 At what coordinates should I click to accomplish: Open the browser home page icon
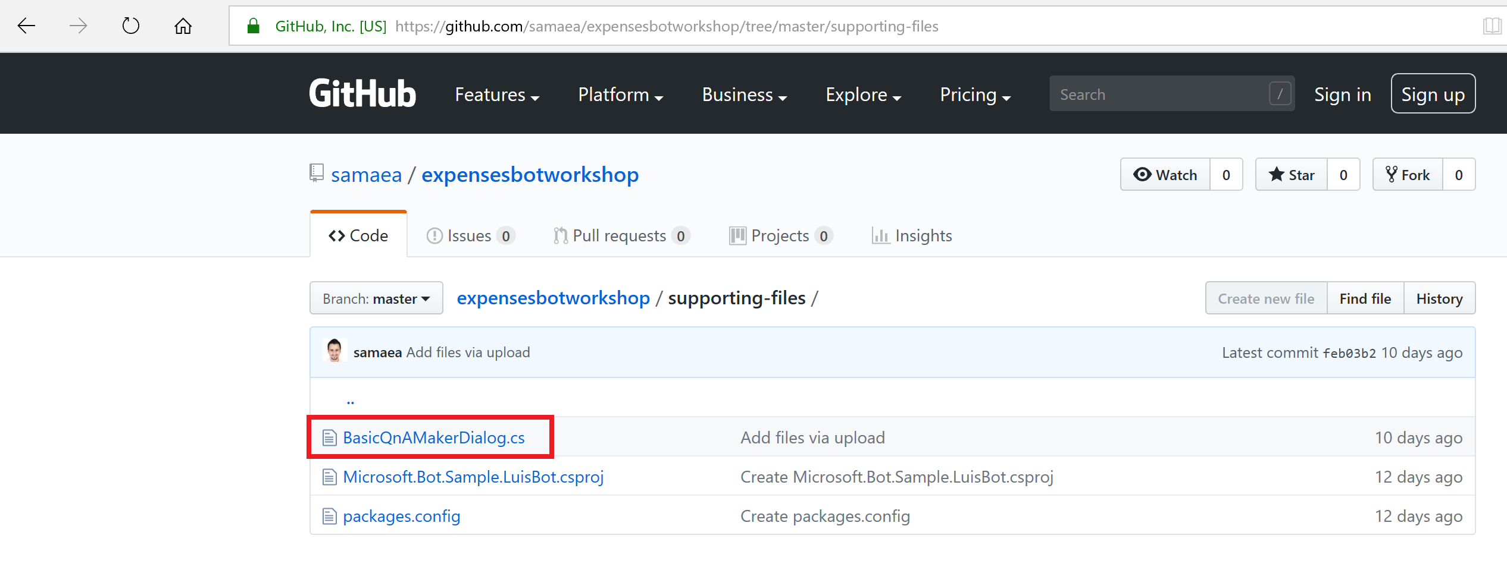click(183, 26)
